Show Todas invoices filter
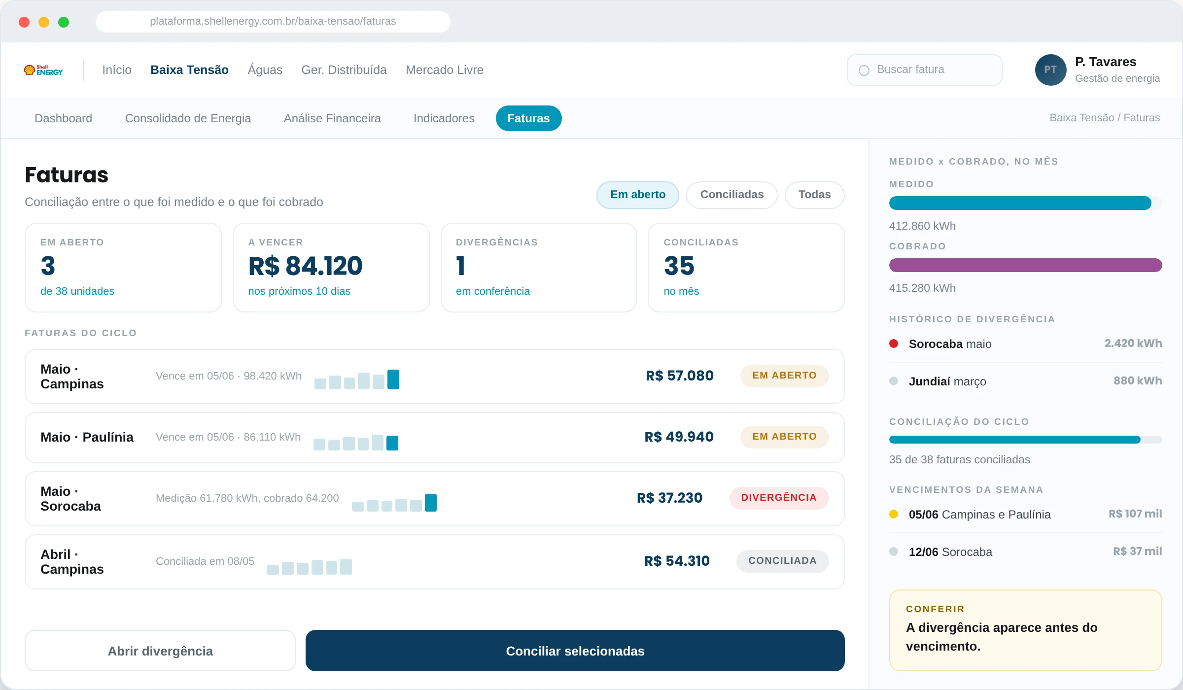 tap(814, 195)
